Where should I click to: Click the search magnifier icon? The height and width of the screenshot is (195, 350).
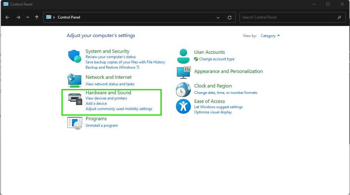339,17
